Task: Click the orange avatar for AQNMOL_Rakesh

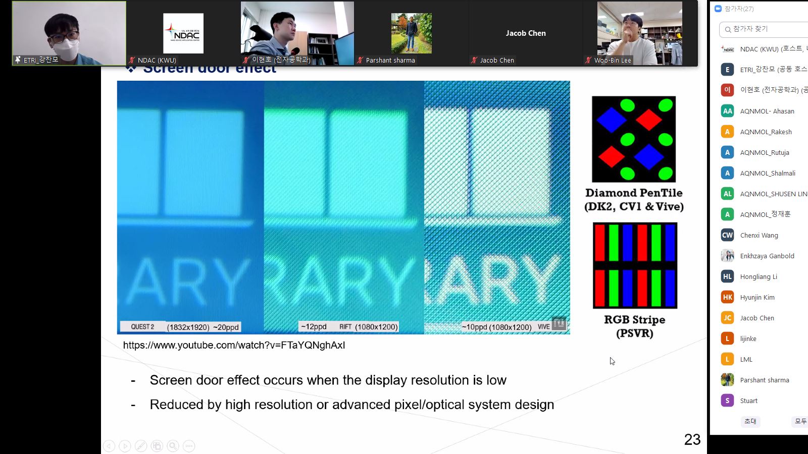Action: (727, 132)
